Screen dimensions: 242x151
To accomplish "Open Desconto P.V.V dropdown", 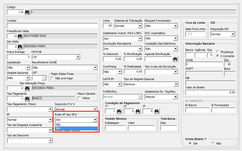I will (x=95, y=109).
